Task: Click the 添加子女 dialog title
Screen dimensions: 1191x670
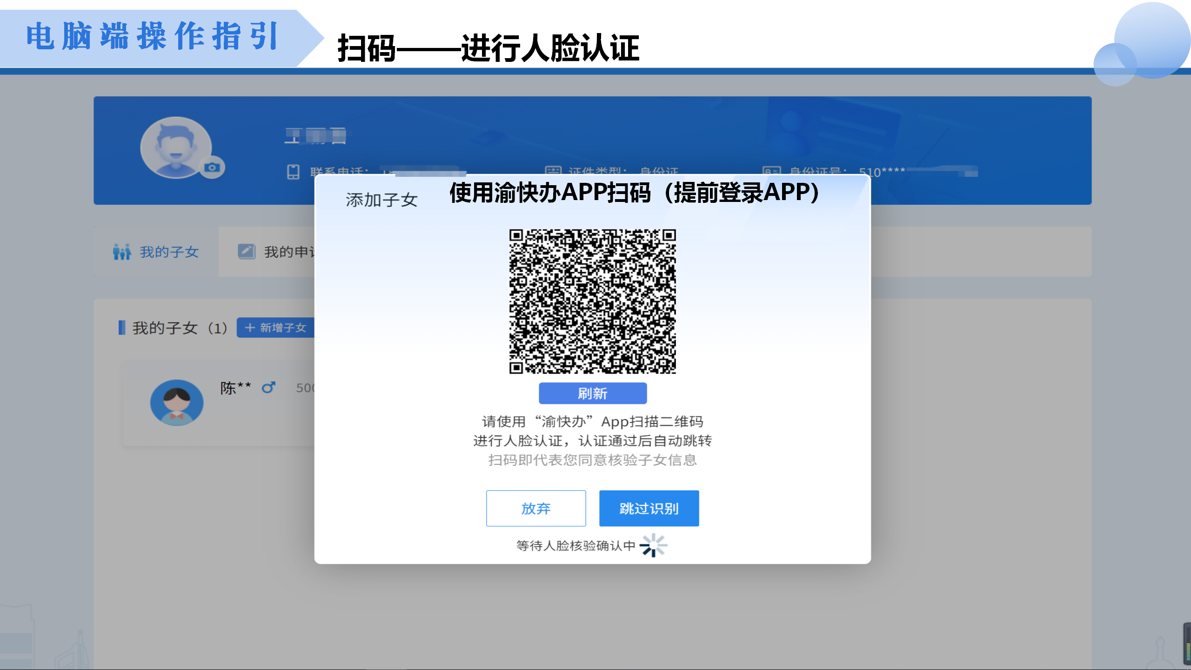Action: [x=381, y=200]
